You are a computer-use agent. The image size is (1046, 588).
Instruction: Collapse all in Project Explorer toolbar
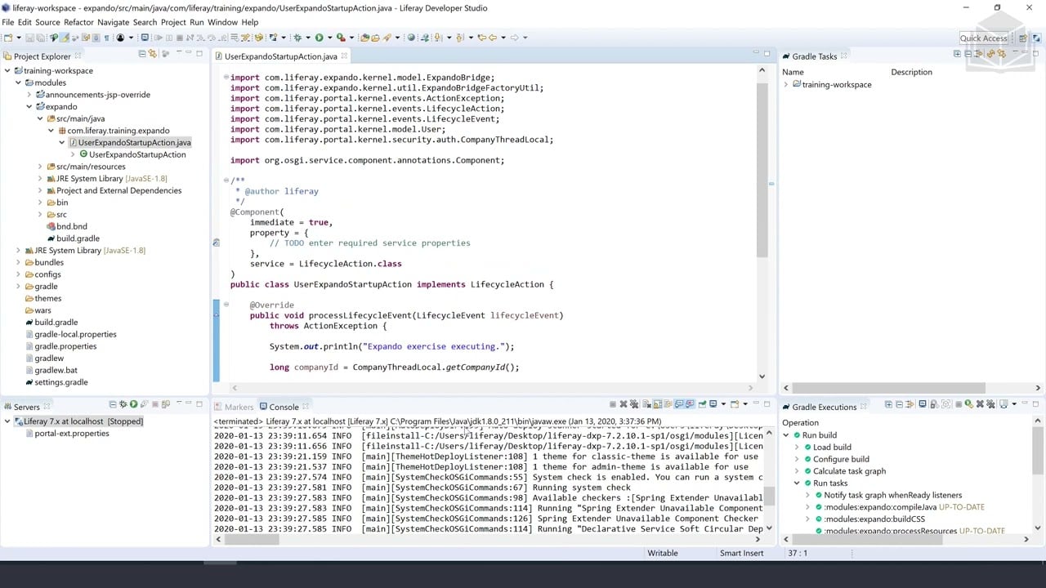(x=141, y=54)
